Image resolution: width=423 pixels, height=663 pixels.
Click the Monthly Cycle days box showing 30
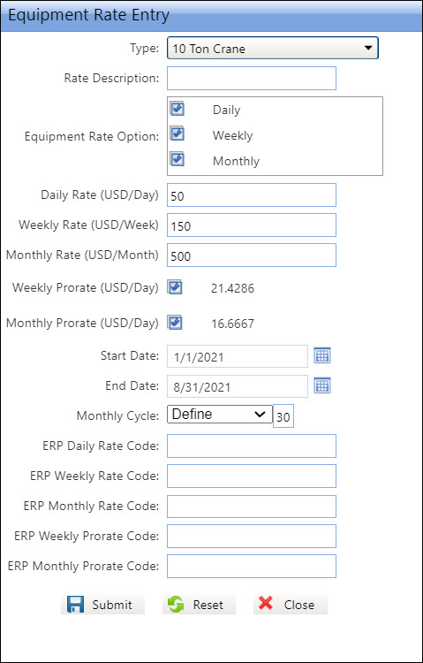pyautogui.click(x=283, y=416)
